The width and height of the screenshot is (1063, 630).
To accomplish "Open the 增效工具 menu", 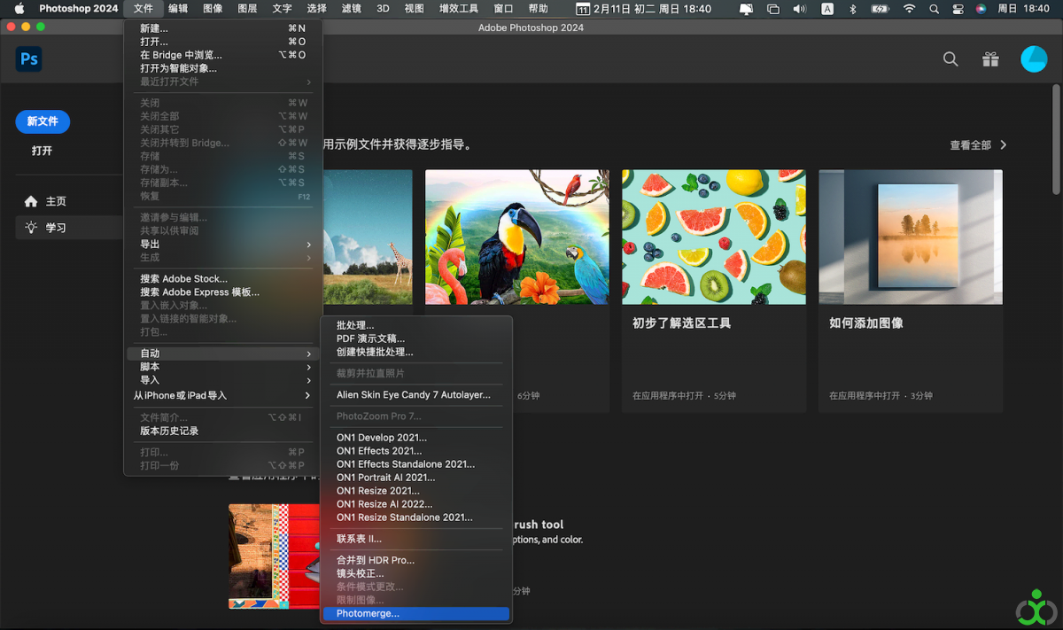I will [x=459, y=9].
